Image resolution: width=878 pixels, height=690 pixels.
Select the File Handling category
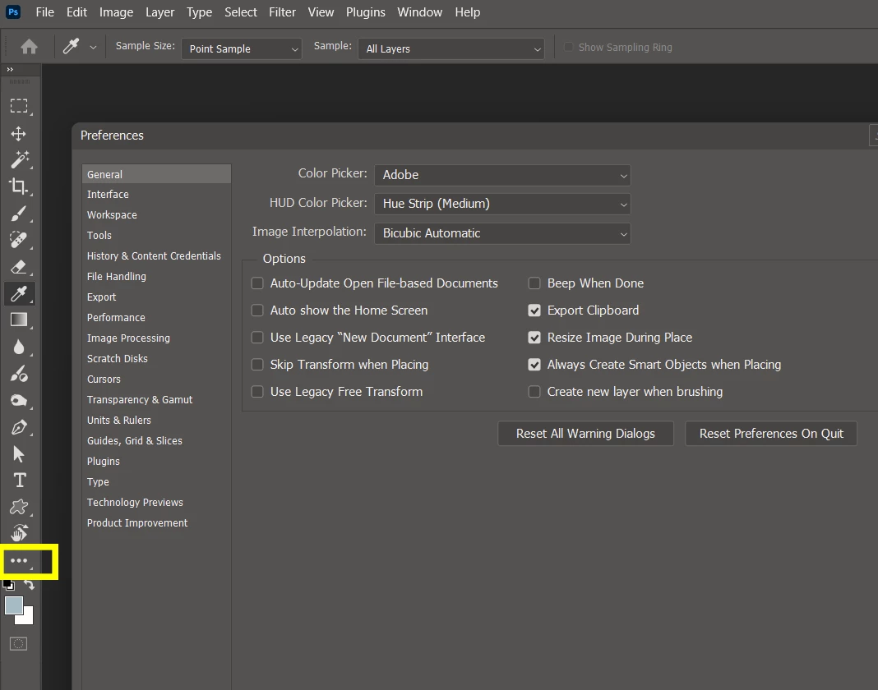[x=156, y=277]
